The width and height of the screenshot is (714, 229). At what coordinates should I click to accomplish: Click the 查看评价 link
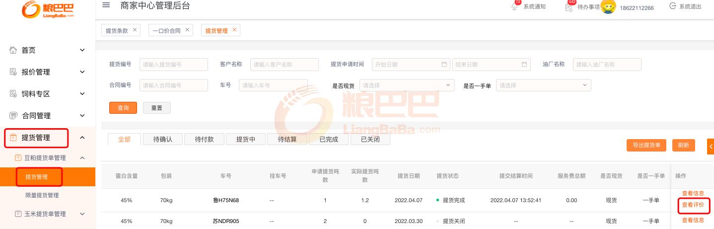[693, 205]
